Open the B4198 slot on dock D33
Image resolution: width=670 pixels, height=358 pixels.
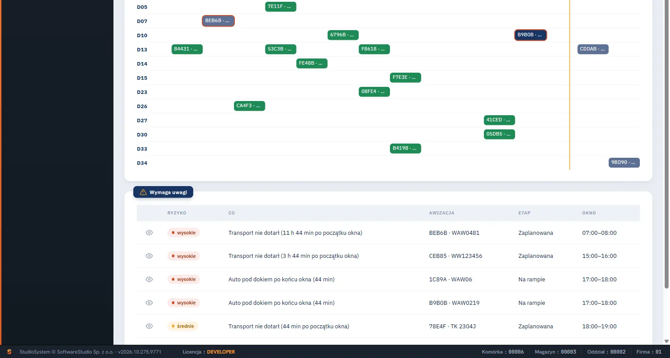click(x=405, y=148)
